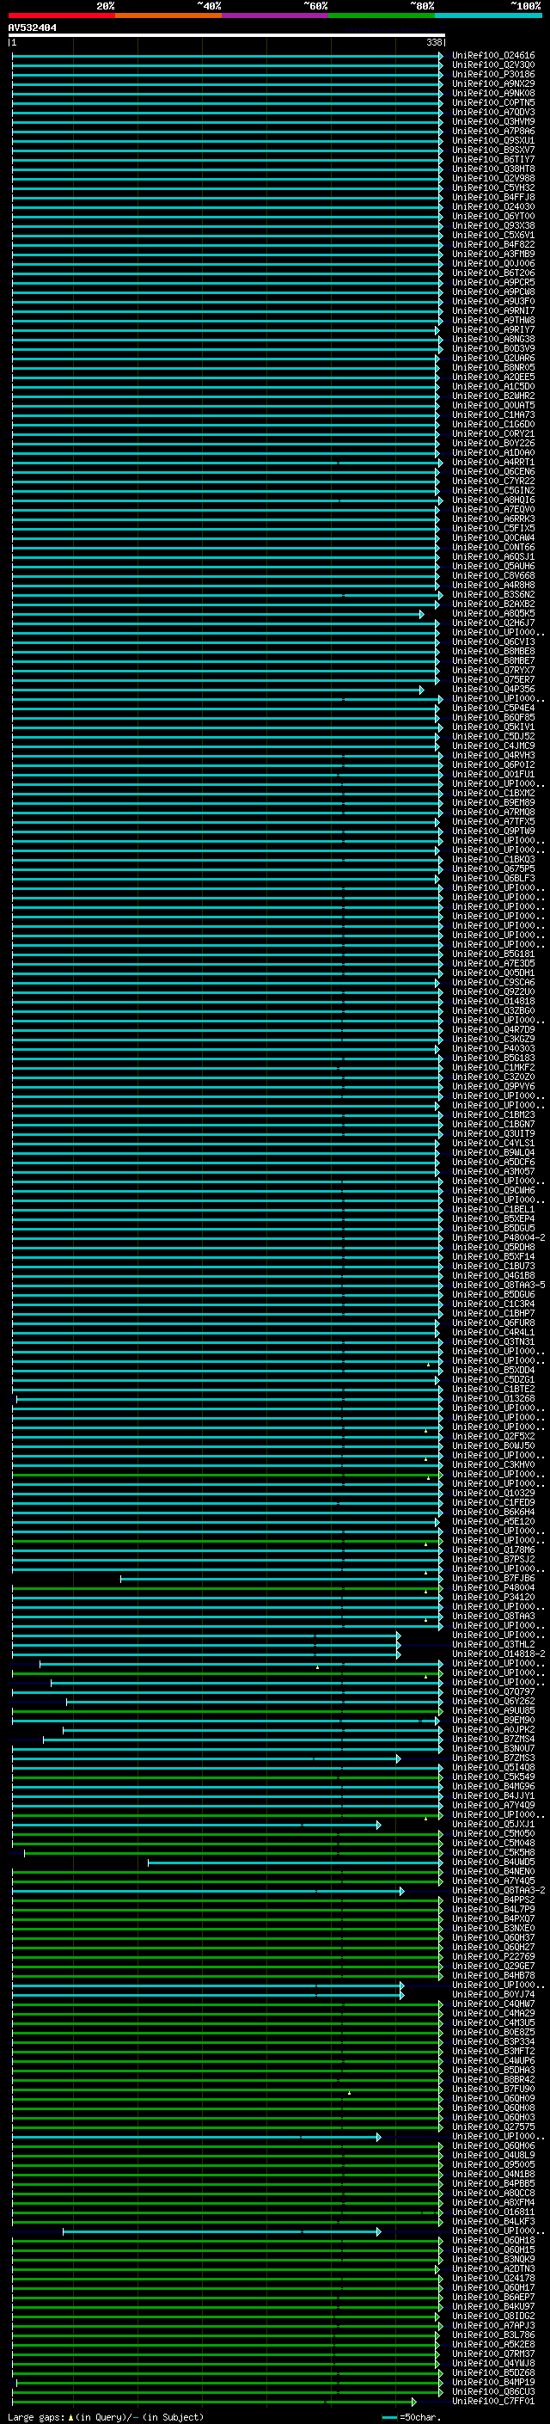Click hit label UniRef100_Q29GE7
This screenshot has height=2424, width=550.
point(493,1966)
